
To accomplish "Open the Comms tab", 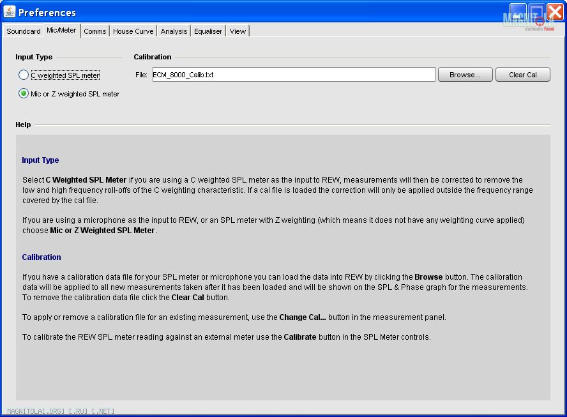I will (x=95, y=31).
